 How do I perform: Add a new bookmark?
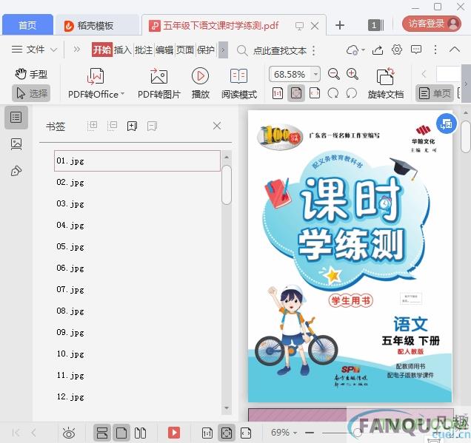click(132, 126)
